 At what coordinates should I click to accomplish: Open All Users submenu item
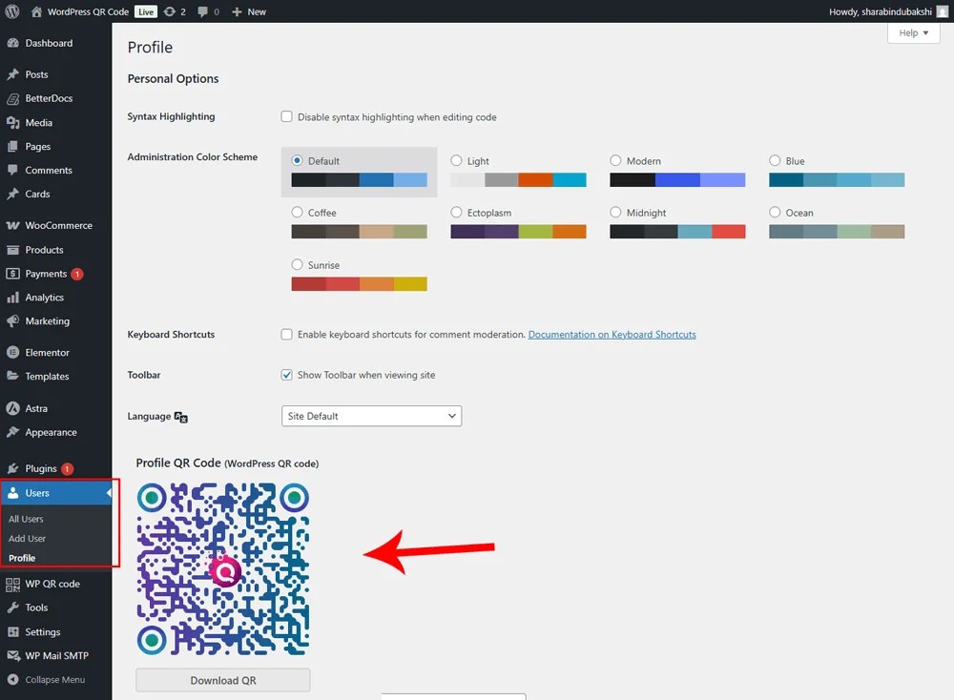point(26,520)
